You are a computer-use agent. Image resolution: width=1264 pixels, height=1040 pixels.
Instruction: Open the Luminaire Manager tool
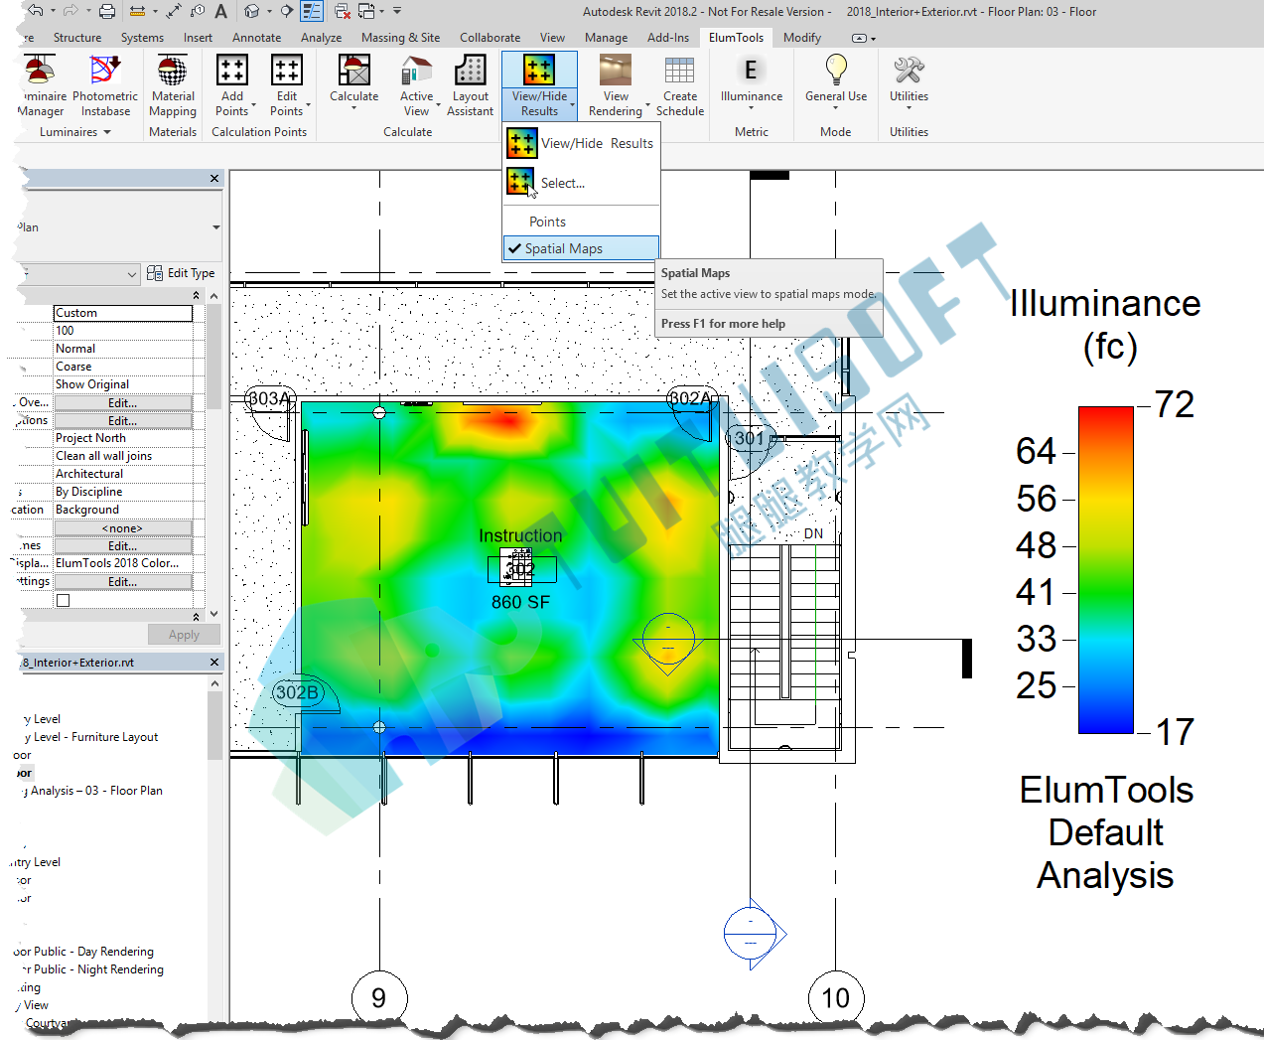tap(40, 86)
